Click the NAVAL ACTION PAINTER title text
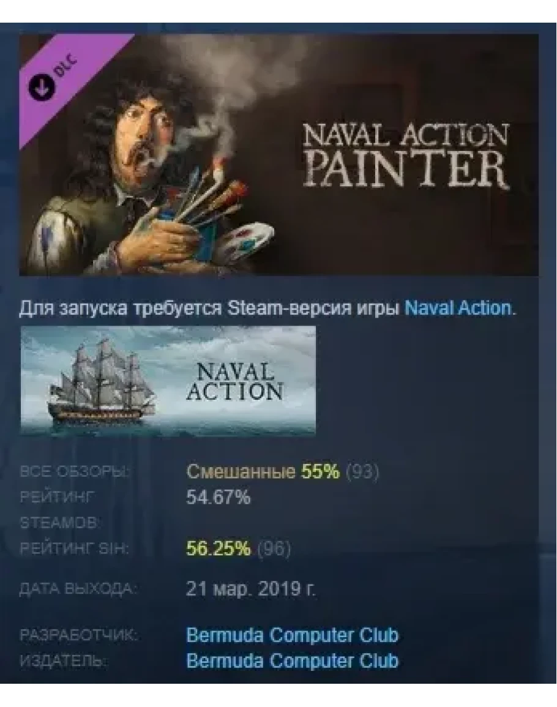Image resolution: width=557 pixels, height=707 pixels. click(405, 155)
